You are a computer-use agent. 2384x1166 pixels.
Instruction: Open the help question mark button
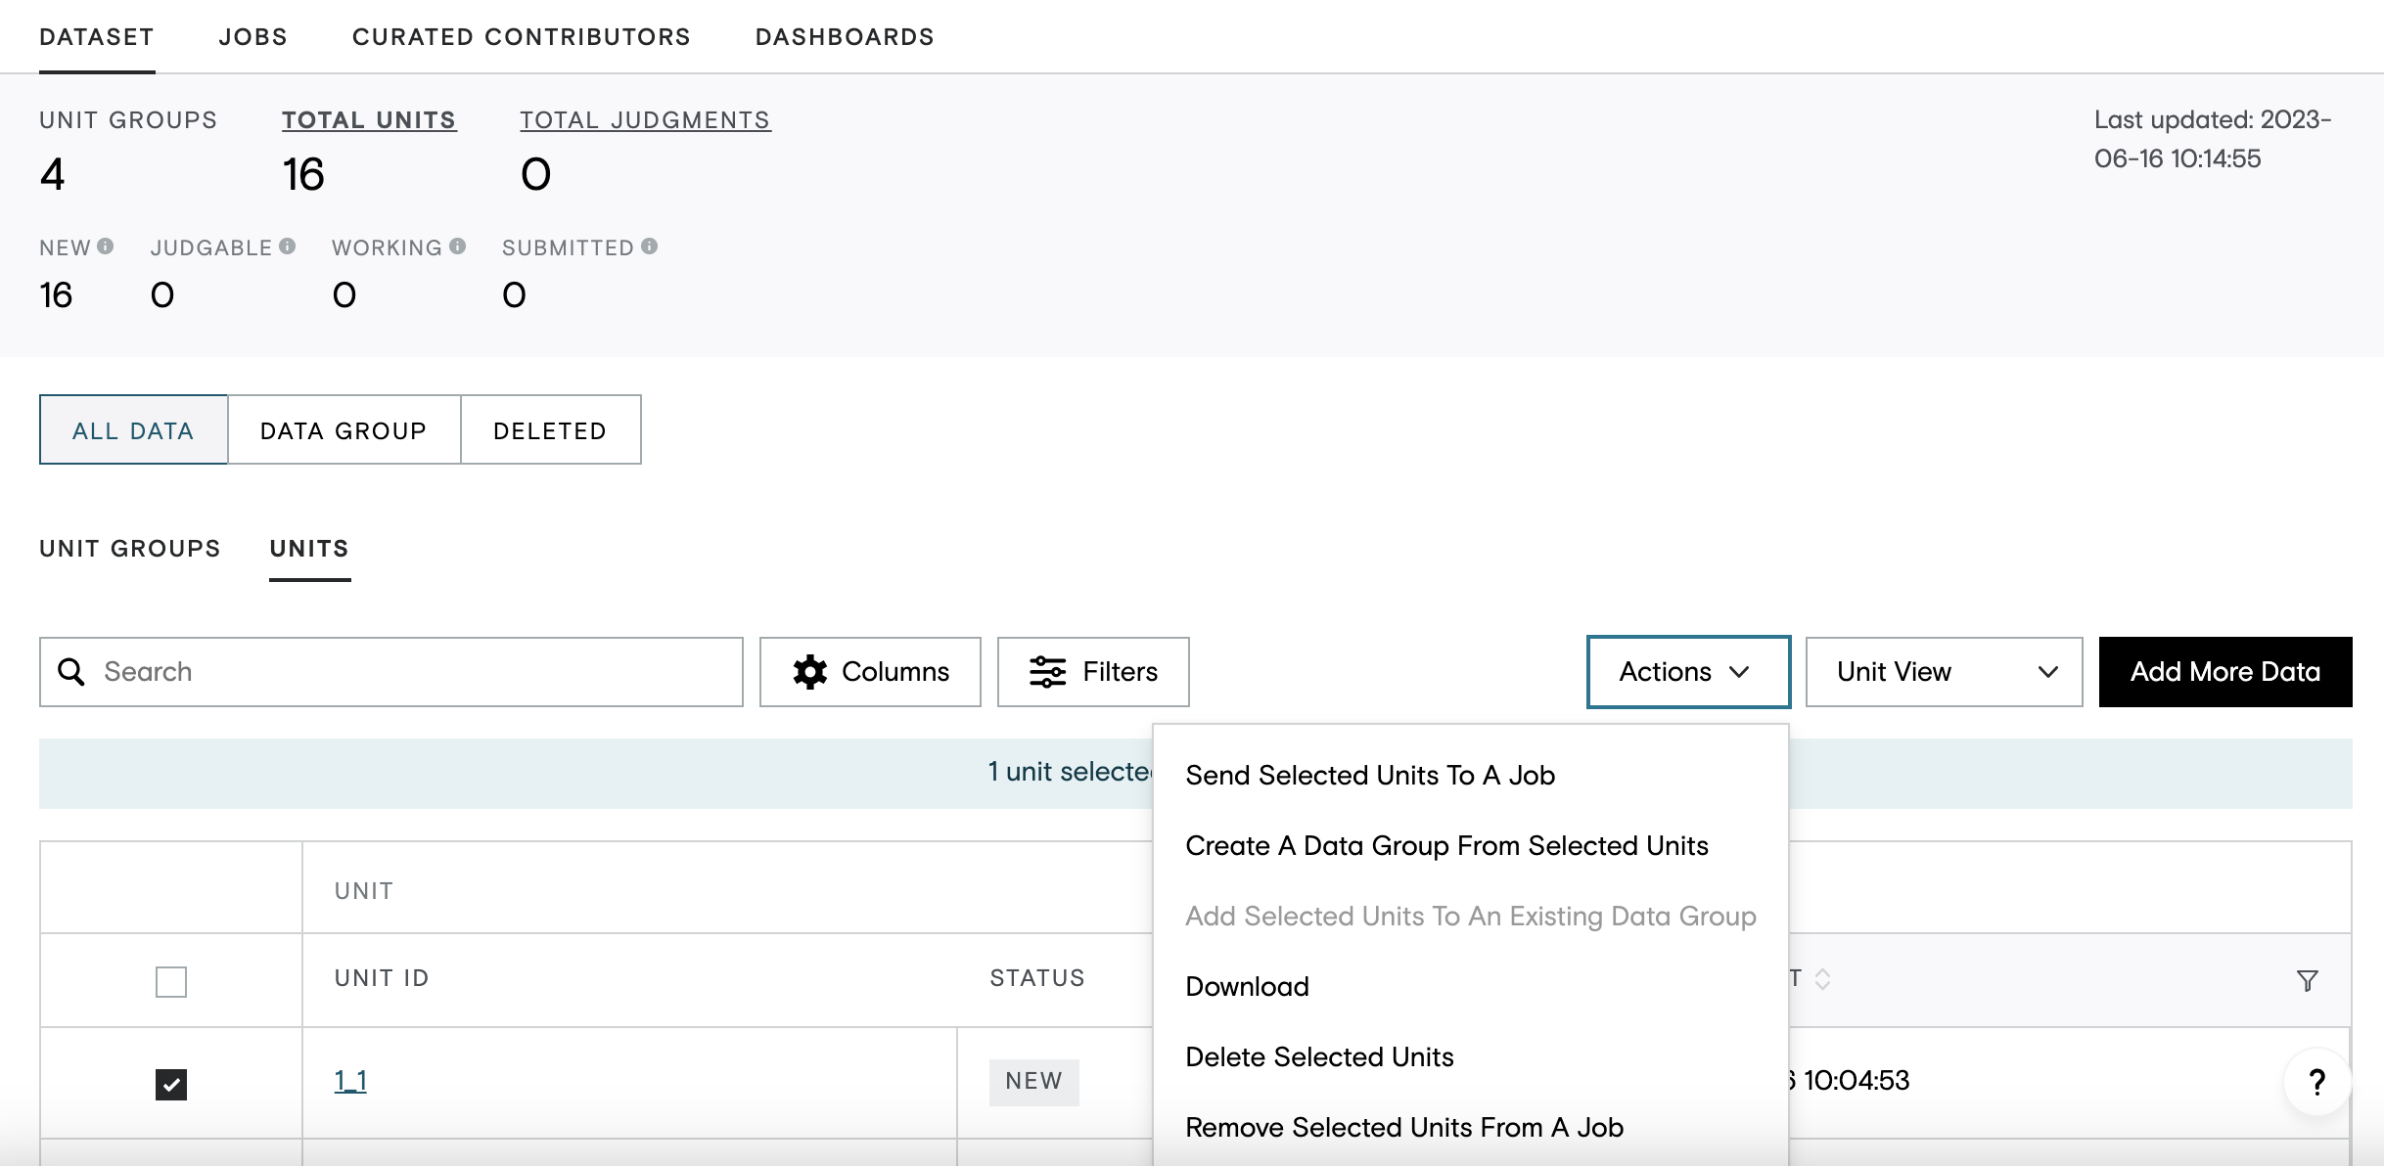coord(2317,1082)
